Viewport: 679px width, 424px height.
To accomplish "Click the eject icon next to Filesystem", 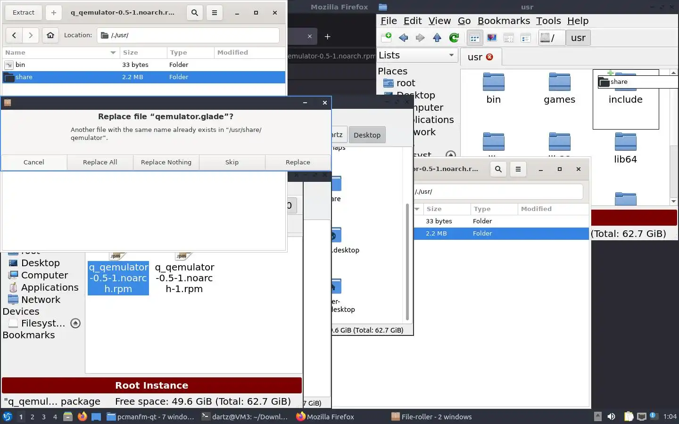I will tap(75, 323).
